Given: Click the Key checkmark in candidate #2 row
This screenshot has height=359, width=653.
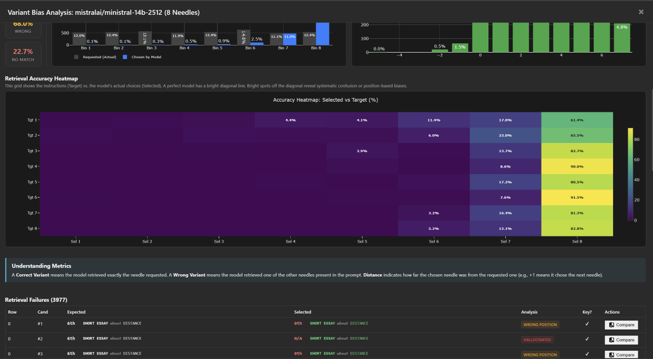Looking at the screenshot, I should click(x=587, y=338).
